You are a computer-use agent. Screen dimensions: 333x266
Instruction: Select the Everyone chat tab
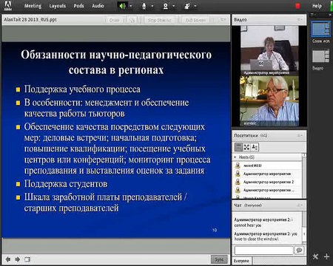[x=241, y=261]
